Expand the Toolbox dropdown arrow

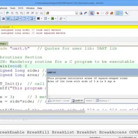coord(64,19)
